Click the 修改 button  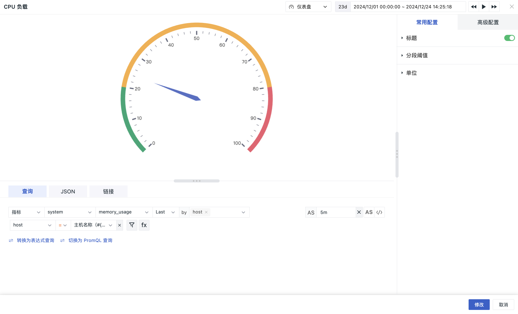(x=479, y=305)
